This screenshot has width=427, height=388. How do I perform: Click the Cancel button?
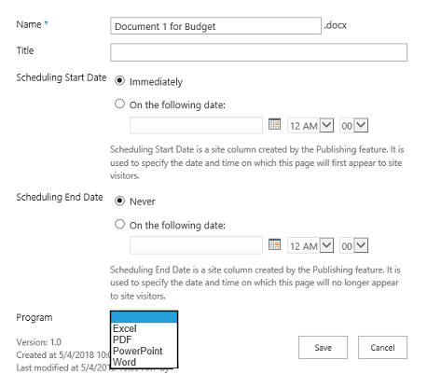[x=382, y=348]
